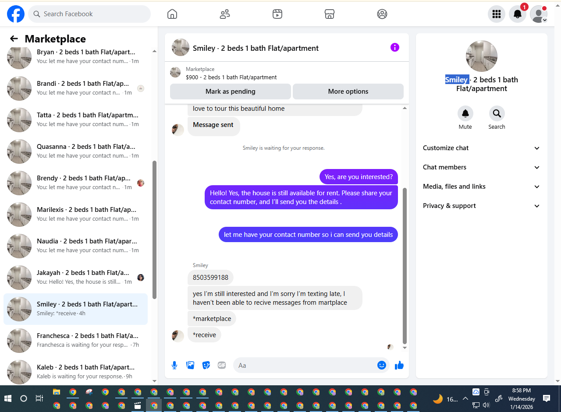
Task: Expand the Privacy & support section
Action: click(x=481, y=206)
